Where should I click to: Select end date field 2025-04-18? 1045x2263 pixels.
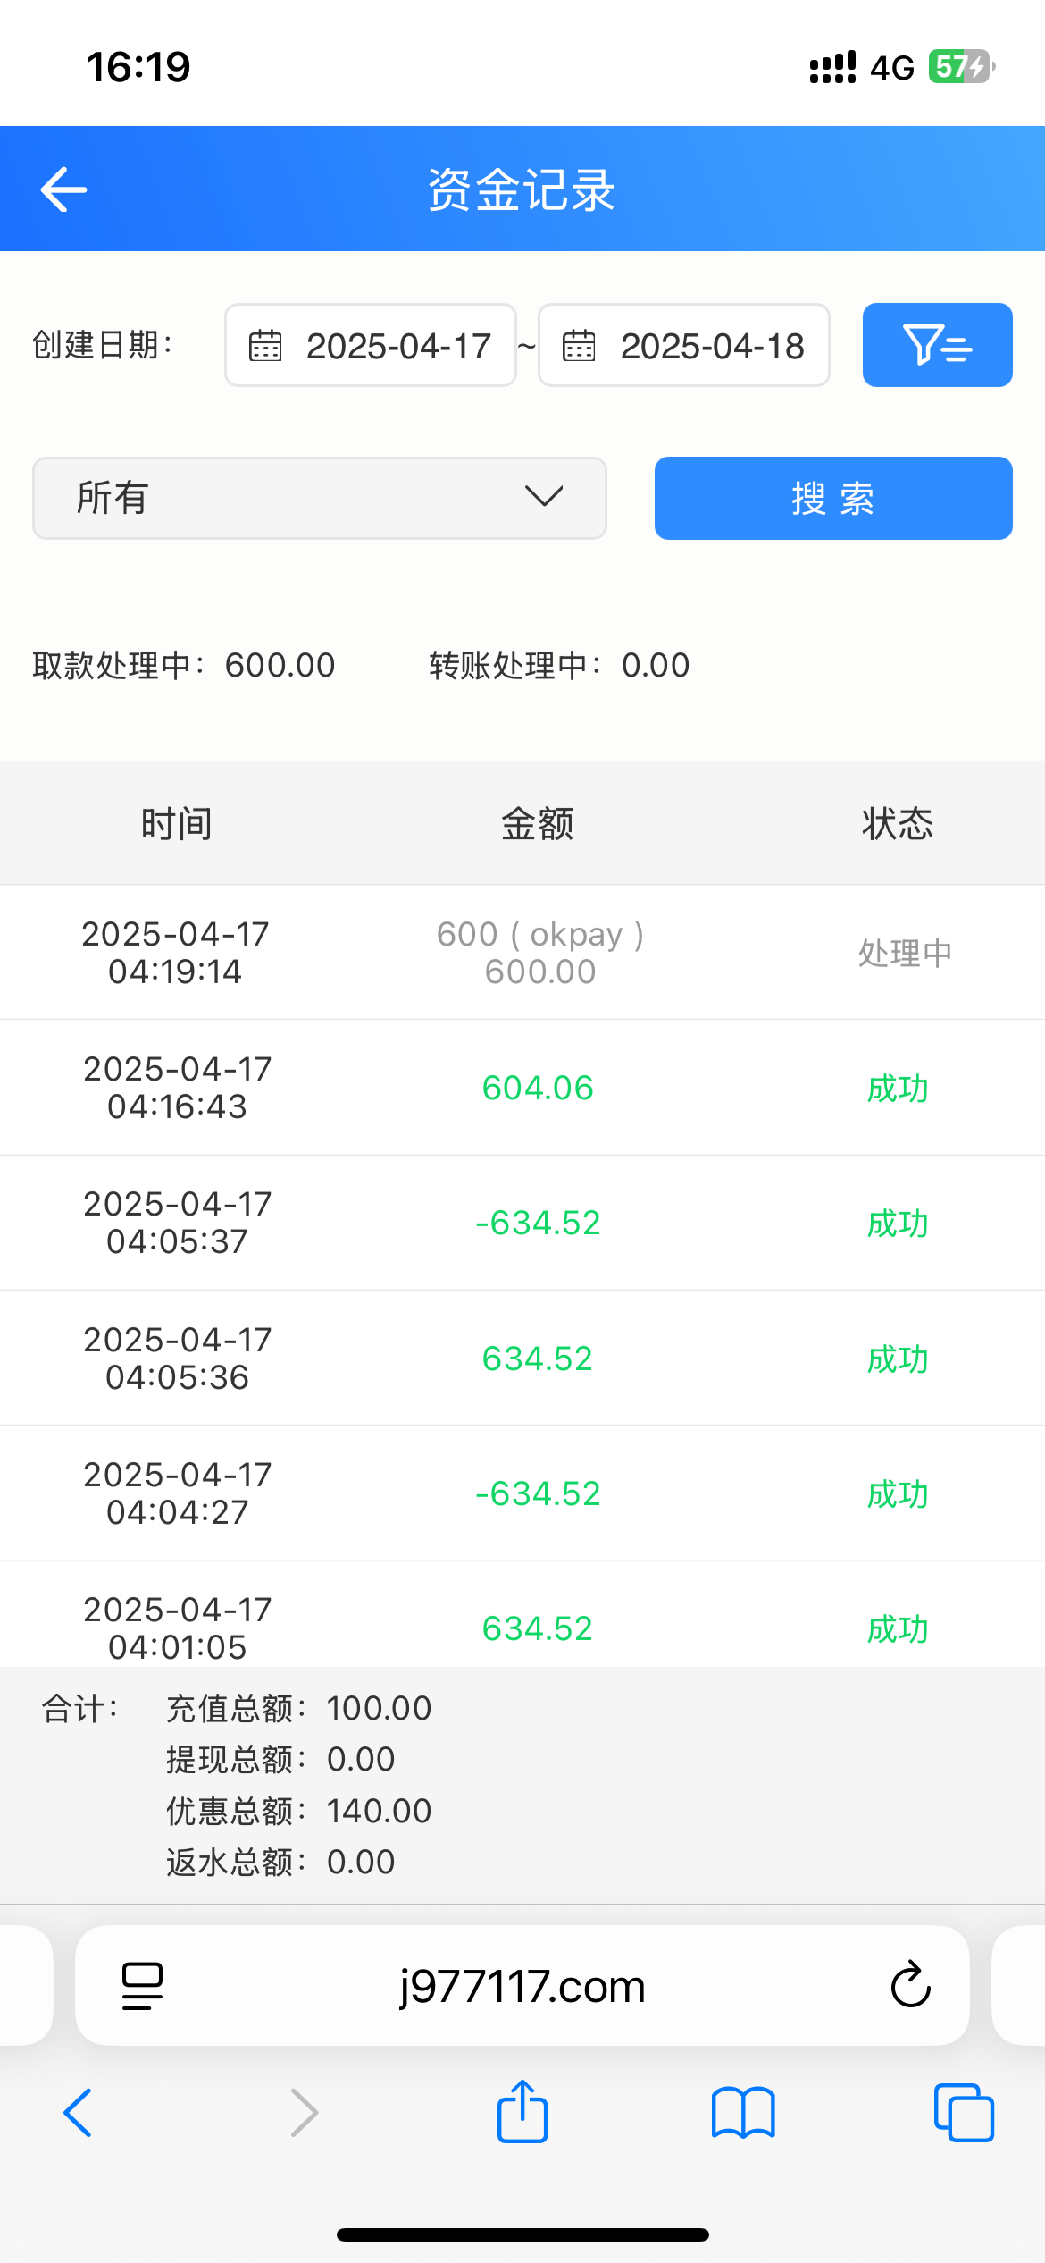coord(712,346)
